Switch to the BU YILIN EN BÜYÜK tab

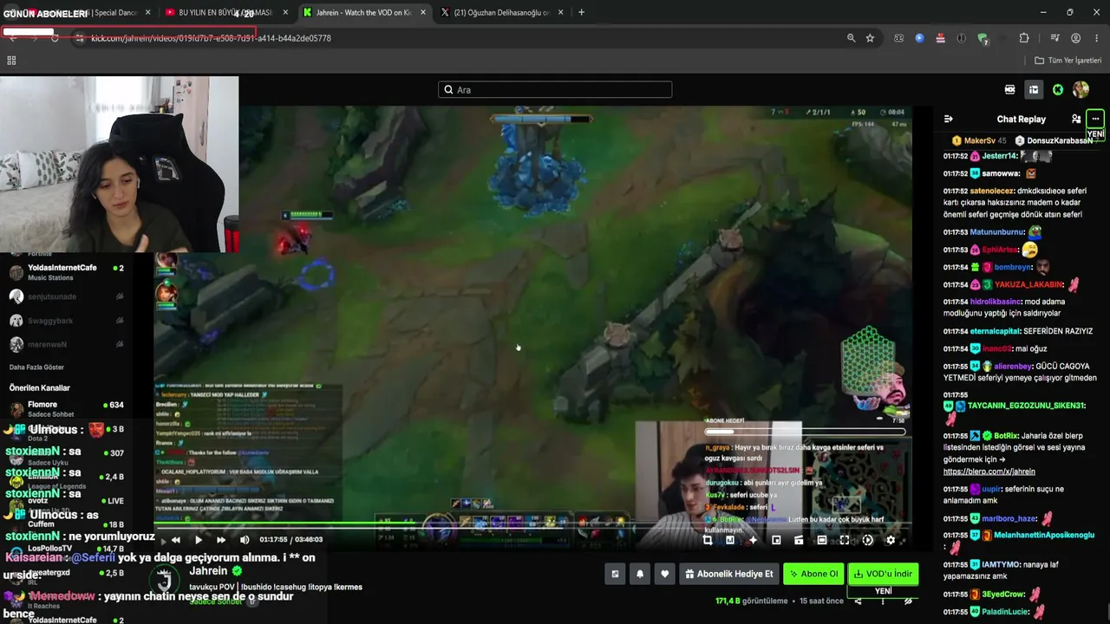[x=225, y=12]
